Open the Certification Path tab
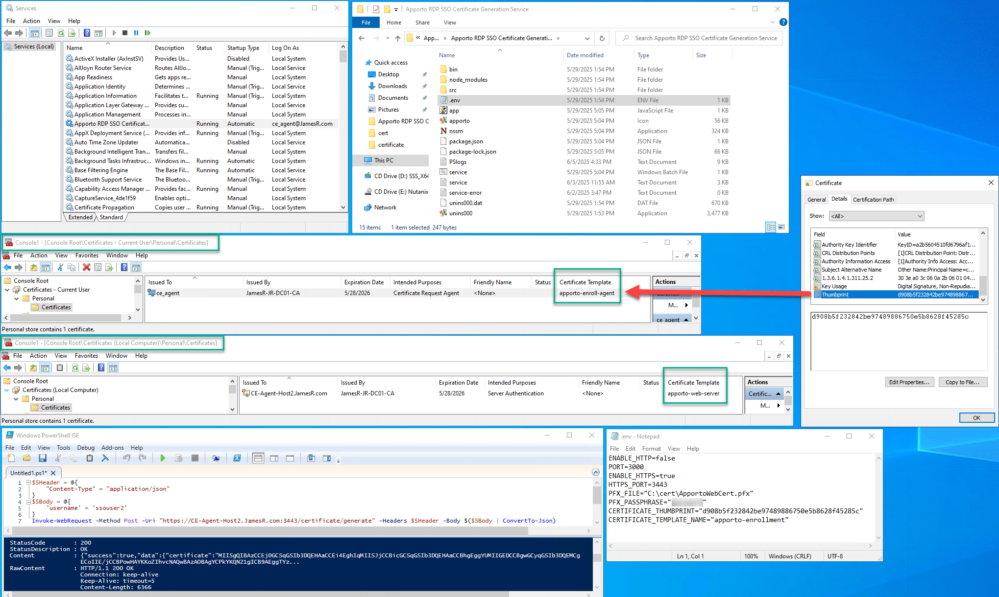This screenshot has height=597, width=999. 873,199
